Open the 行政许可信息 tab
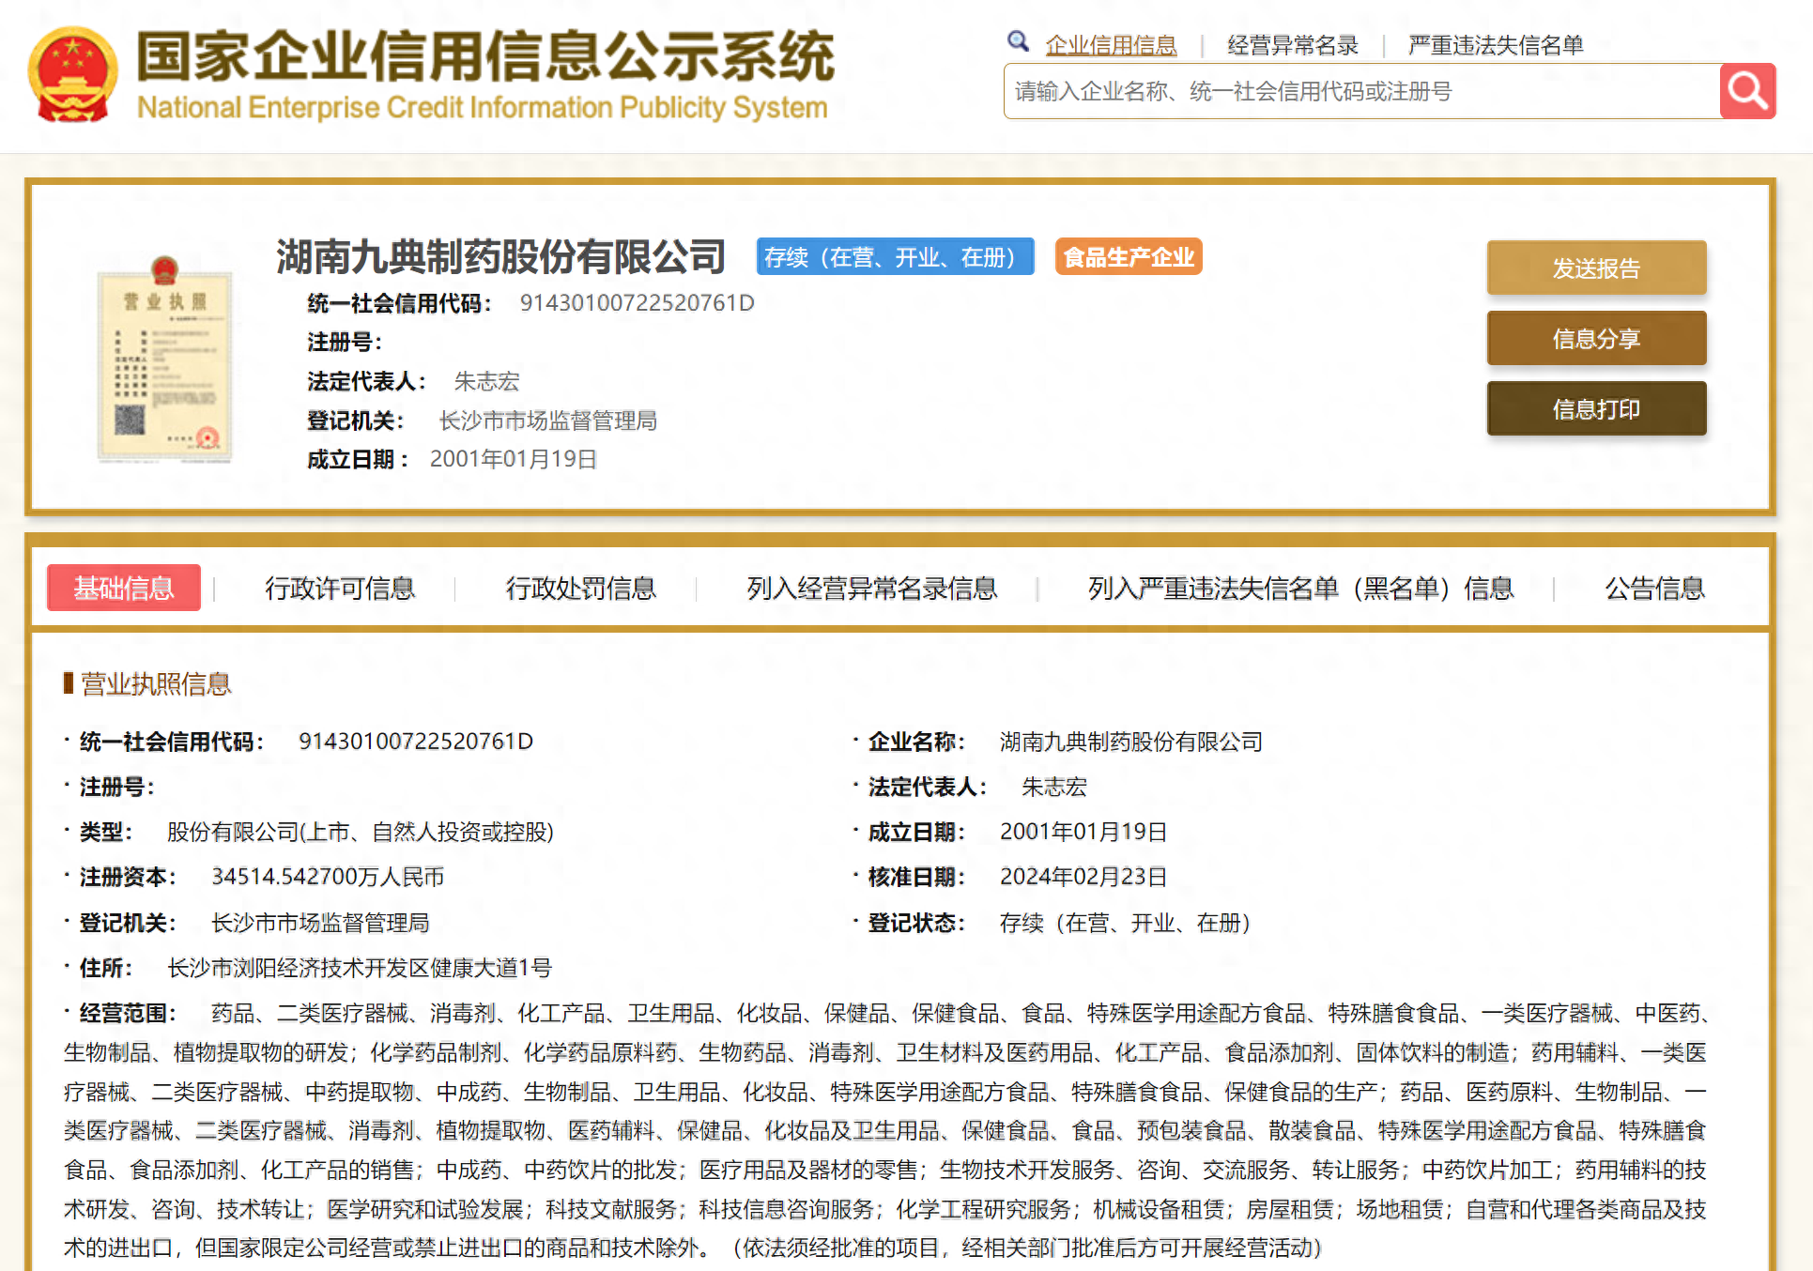This screenshot has height=1271, width=1813. [x=340, y=589]
